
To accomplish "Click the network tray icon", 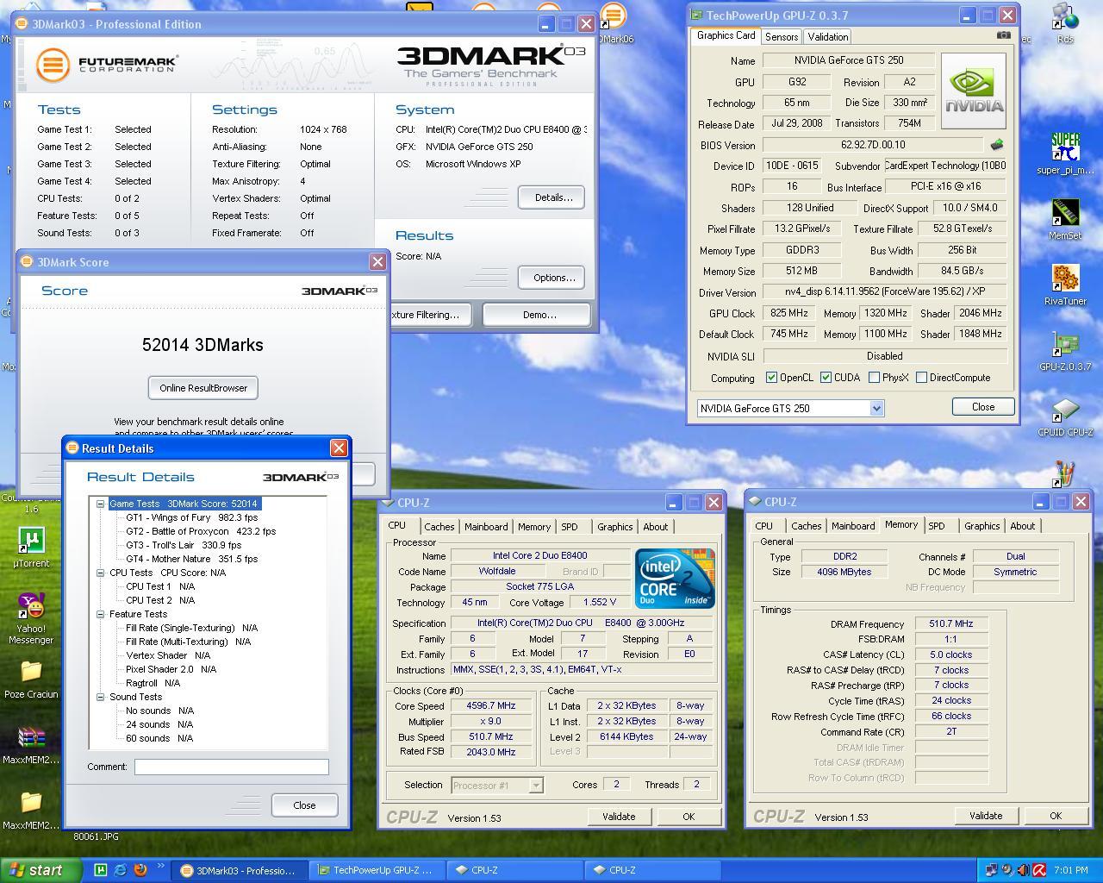I will 991,870.
